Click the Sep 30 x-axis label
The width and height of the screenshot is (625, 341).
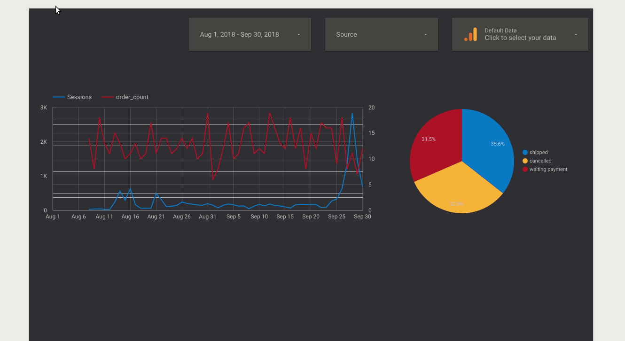362,217
